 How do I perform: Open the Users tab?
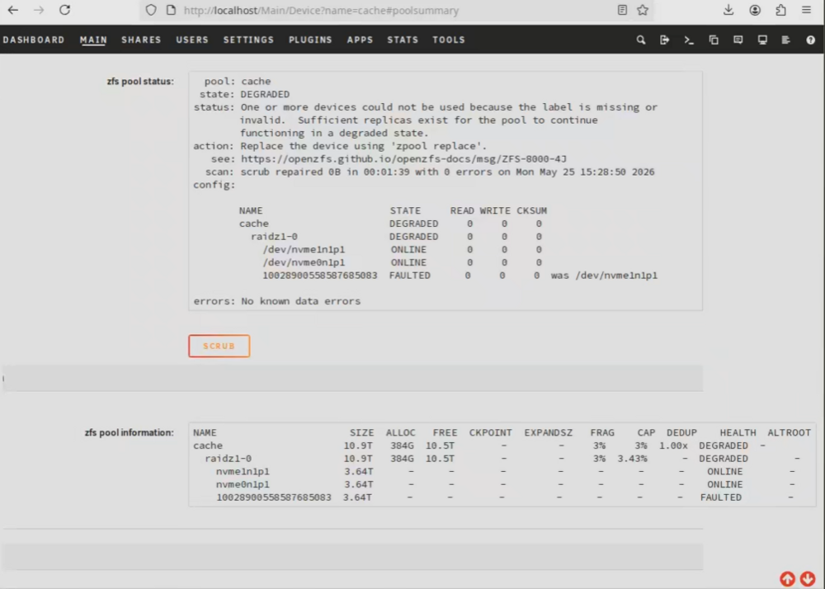tap(192, 40)
